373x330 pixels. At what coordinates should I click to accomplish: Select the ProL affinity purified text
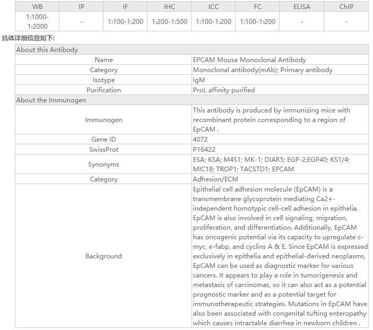coord(224,90)
